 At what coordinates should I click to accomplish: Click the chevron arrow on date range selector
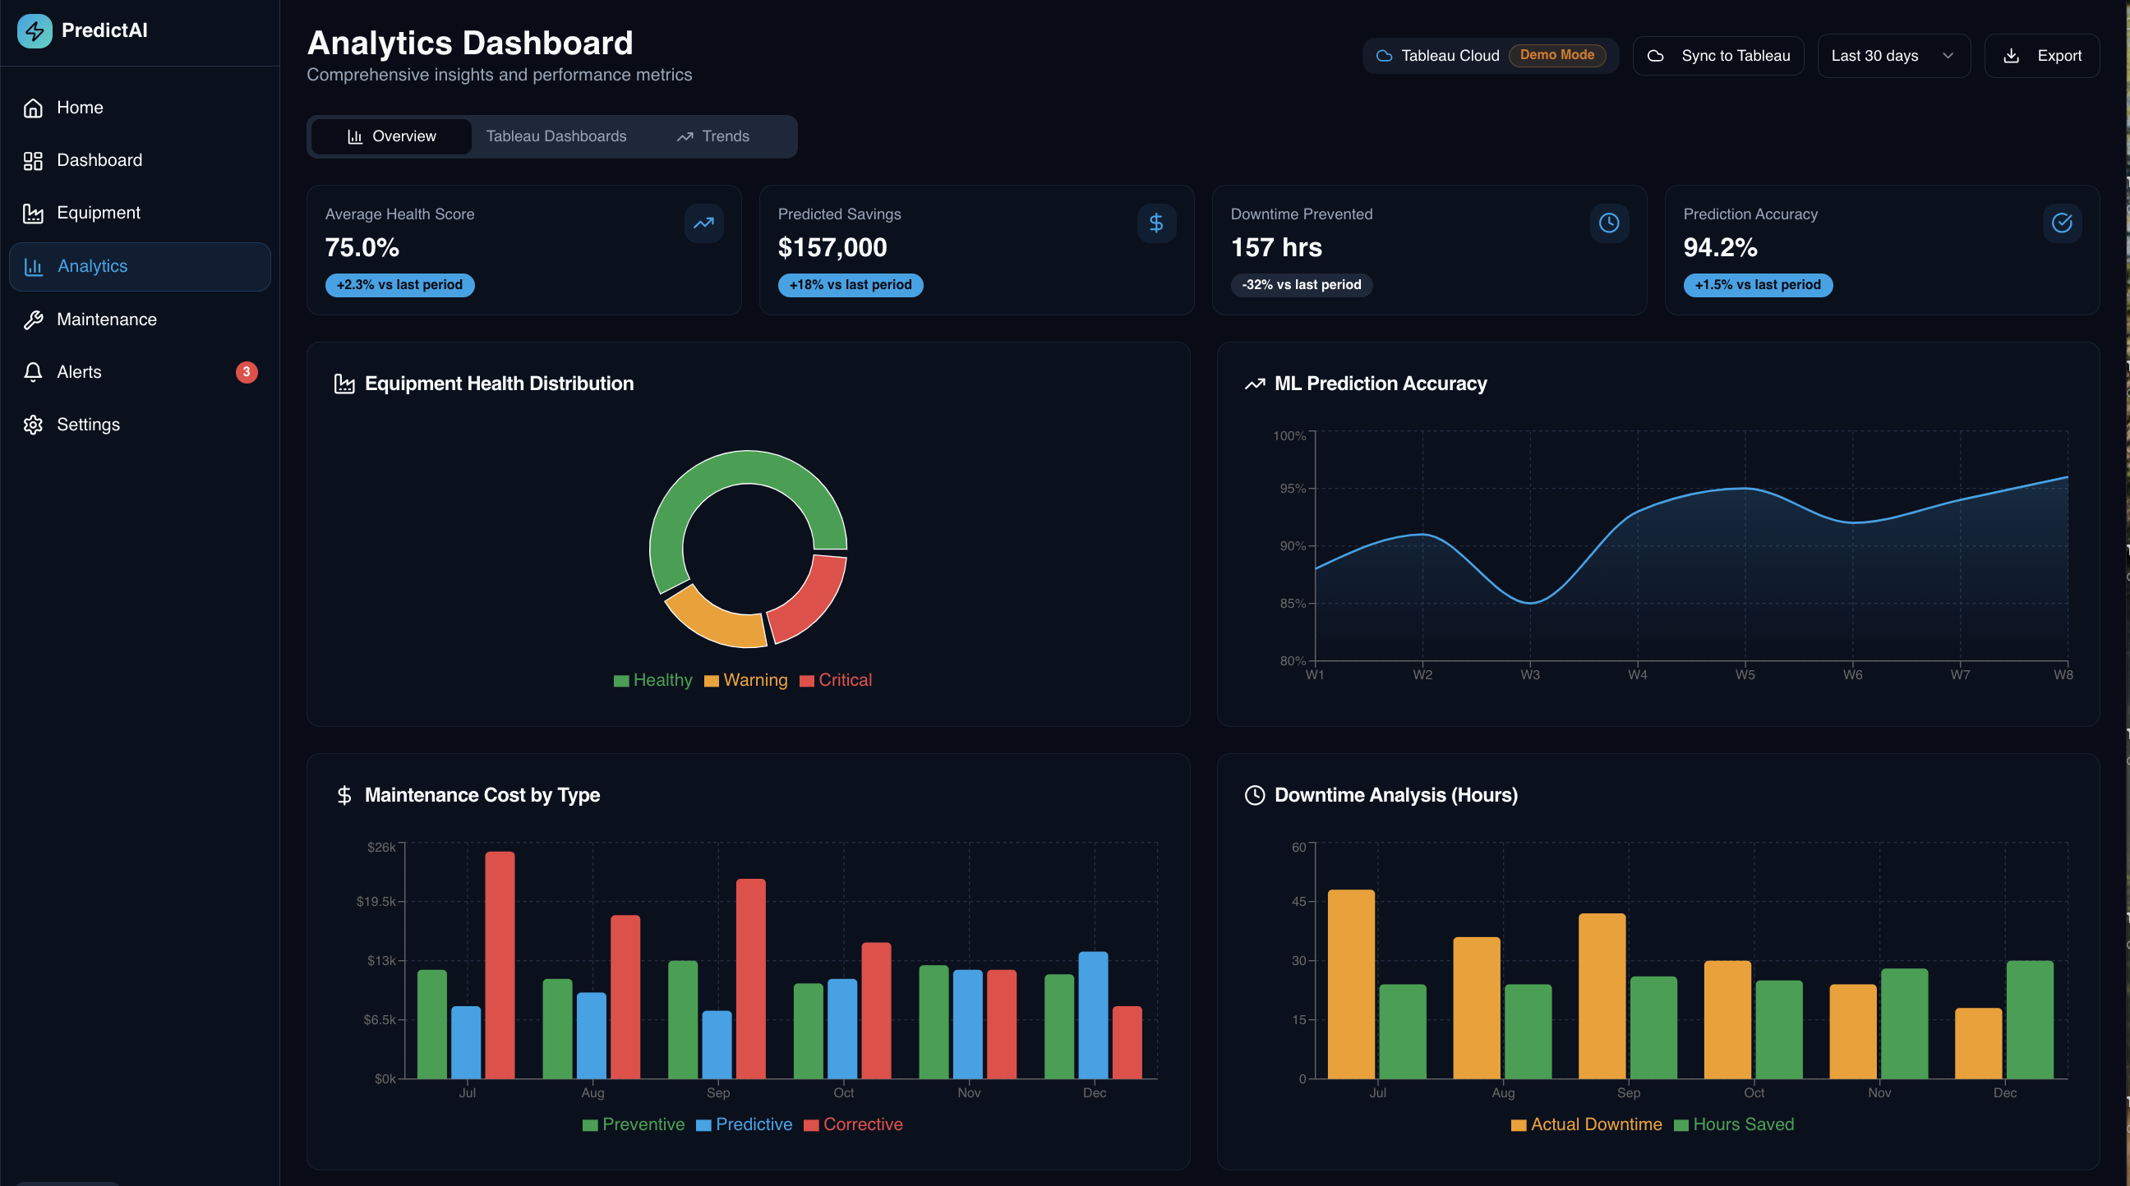[1948, 55]
